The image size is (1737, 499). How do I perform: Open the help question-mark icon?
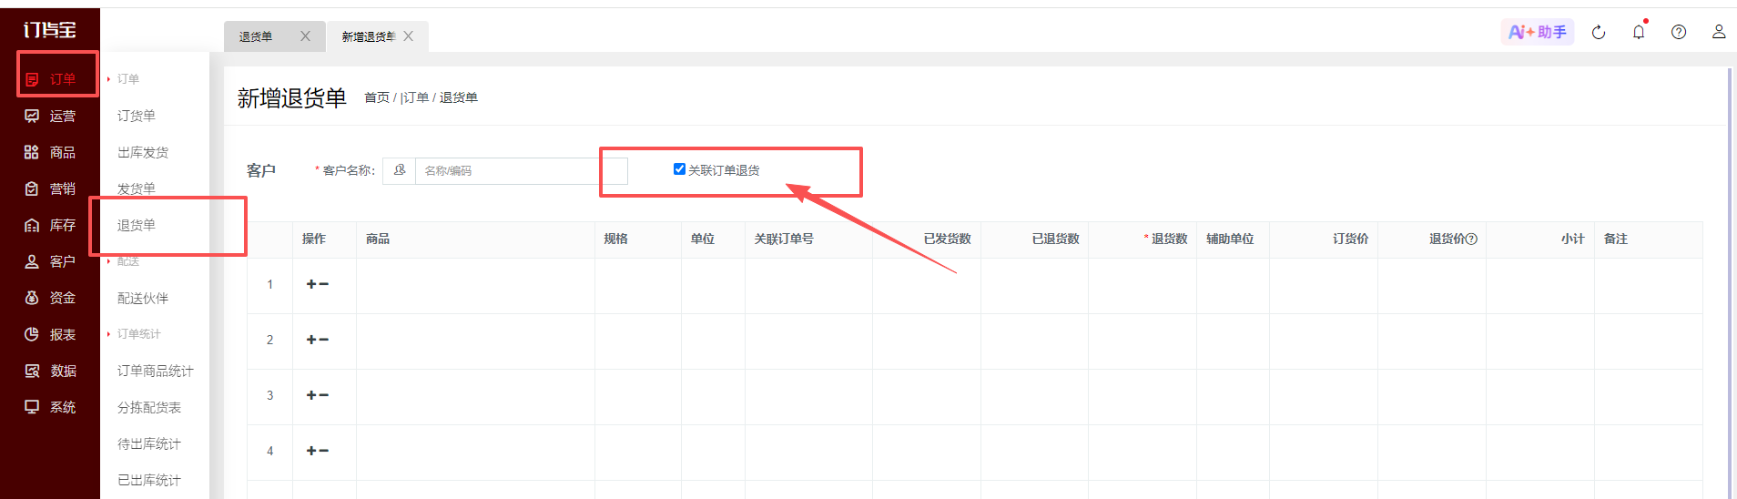1679,32
